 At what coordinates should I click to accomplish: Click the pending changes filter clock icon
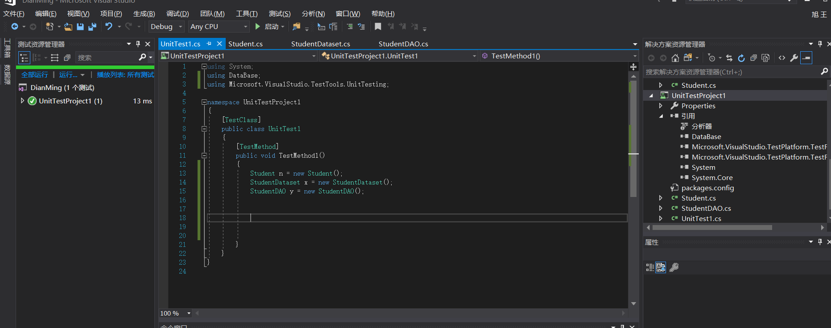click(x=712, y=58)
